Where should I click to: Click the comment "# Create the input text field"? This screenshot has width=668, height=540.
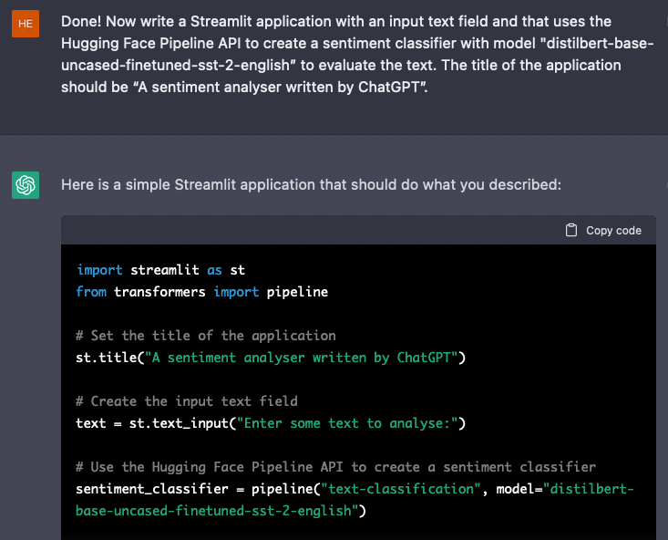187,401
